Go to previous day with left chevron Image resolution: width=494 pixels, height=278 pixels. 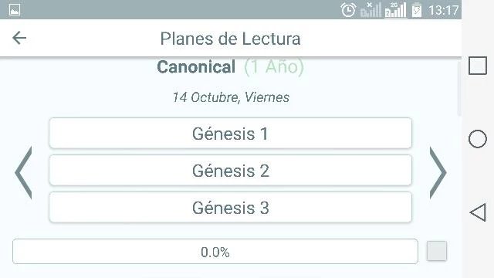click(x=24, y=172)
